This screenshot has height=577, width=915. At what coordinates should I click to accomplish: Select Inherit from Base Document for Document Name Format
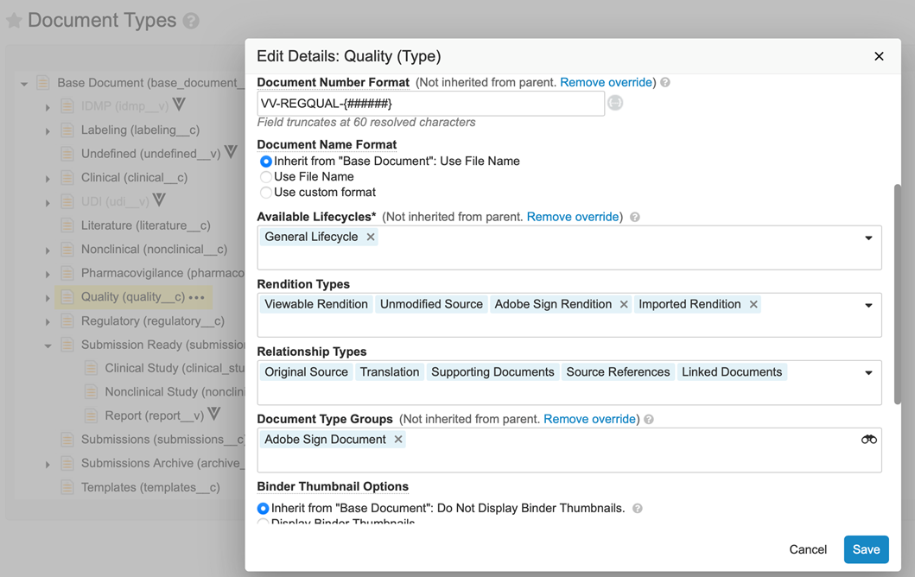(x=266, y=161)
